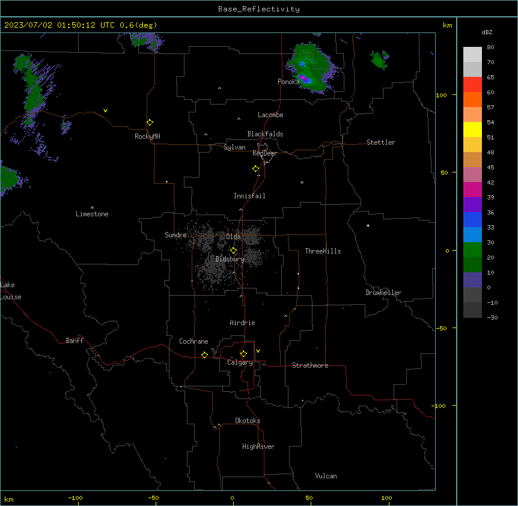This screenshot has height=506, width=518.
Task: Click the yellow diamond marker below Cochrane
Action: tap(204, 355)
